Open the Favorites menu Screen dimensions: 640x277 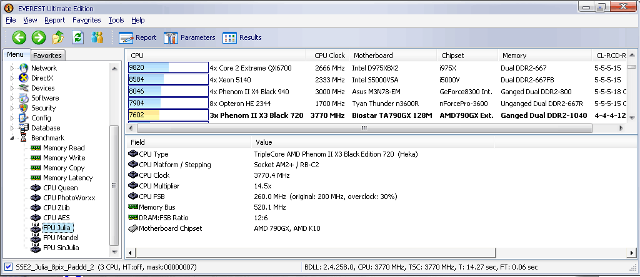[x=86, y=20]
